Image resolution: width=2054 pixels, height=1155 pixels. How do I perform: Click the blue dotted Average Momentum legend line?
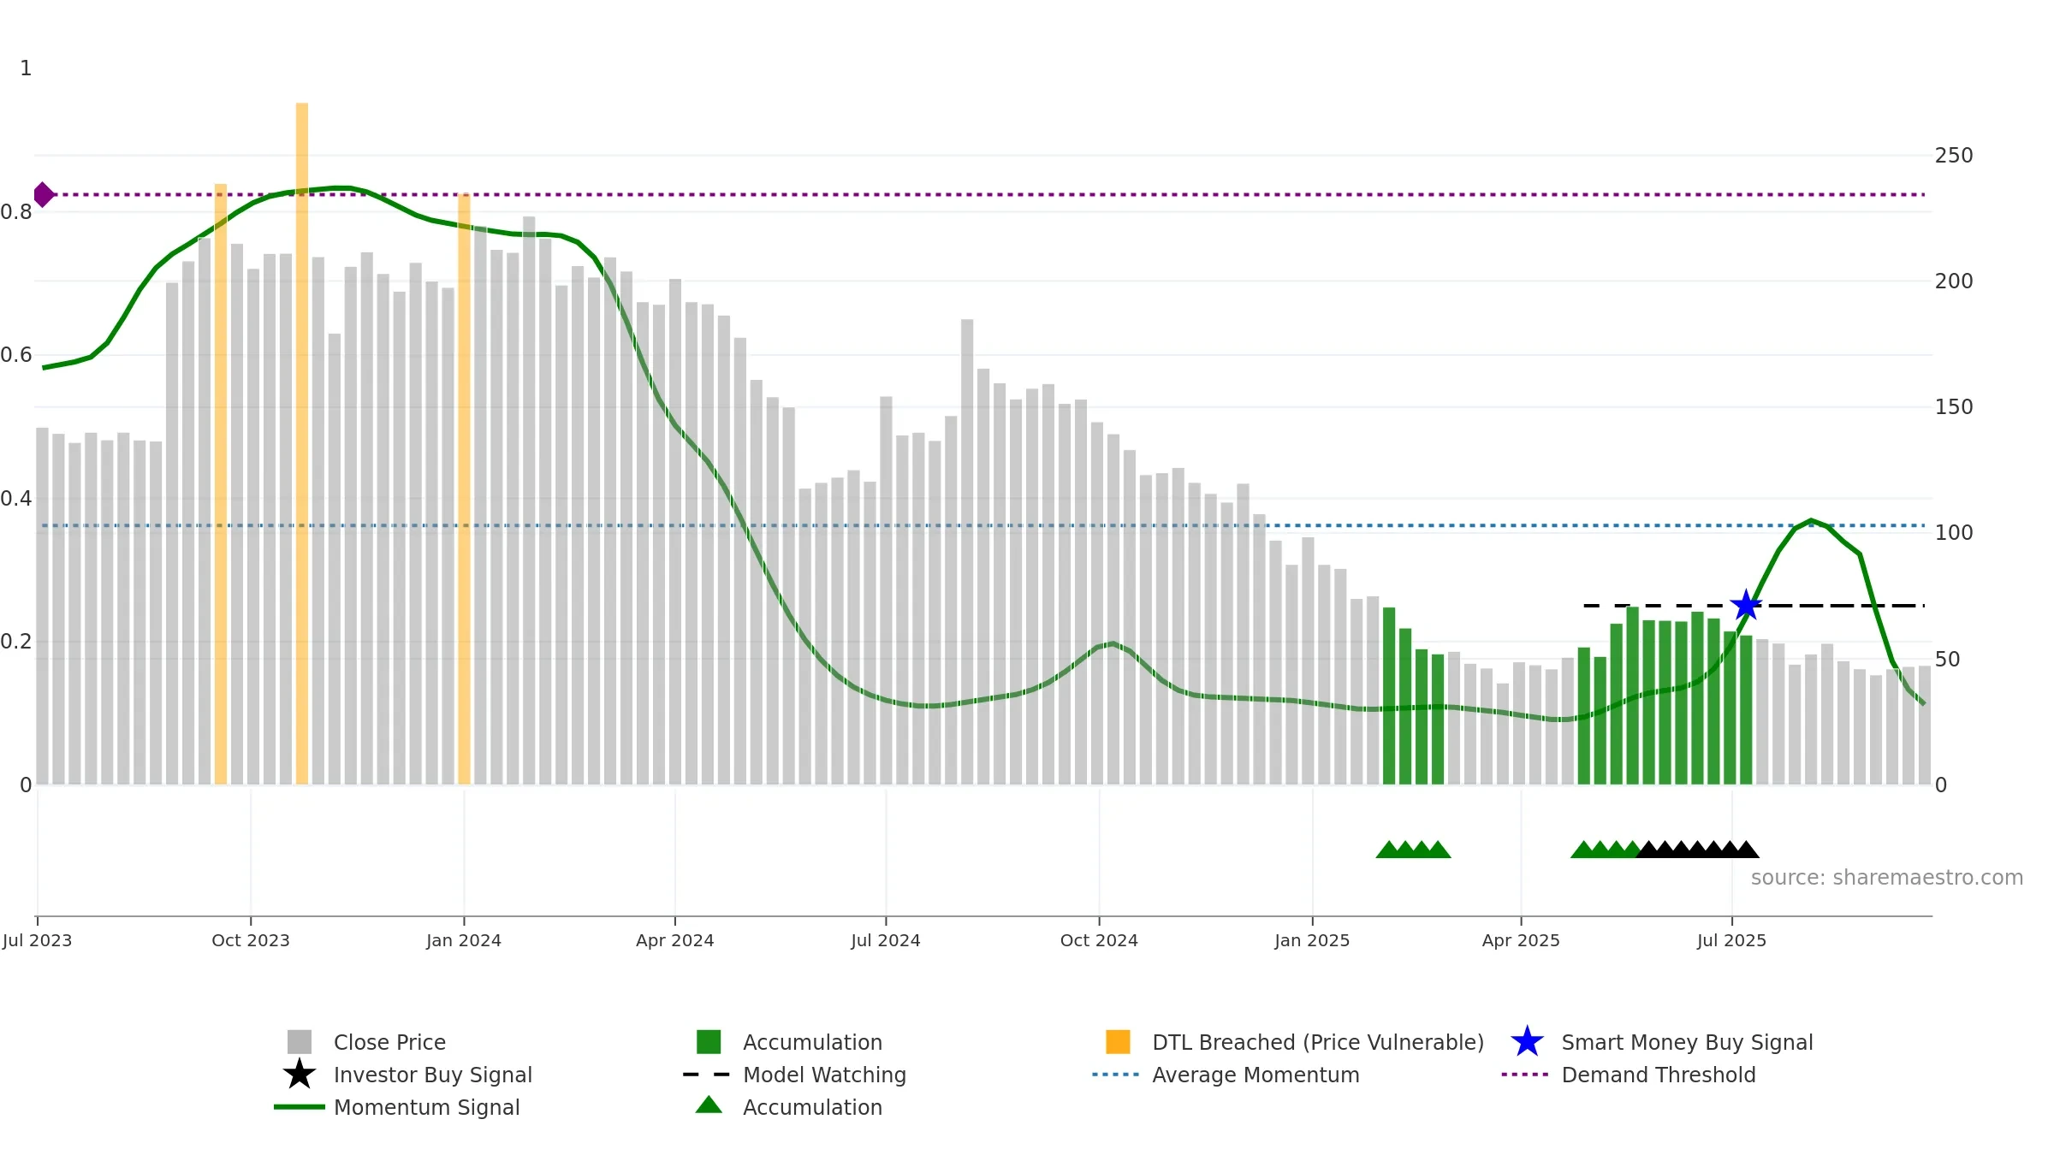(x=1115, y=1075)
